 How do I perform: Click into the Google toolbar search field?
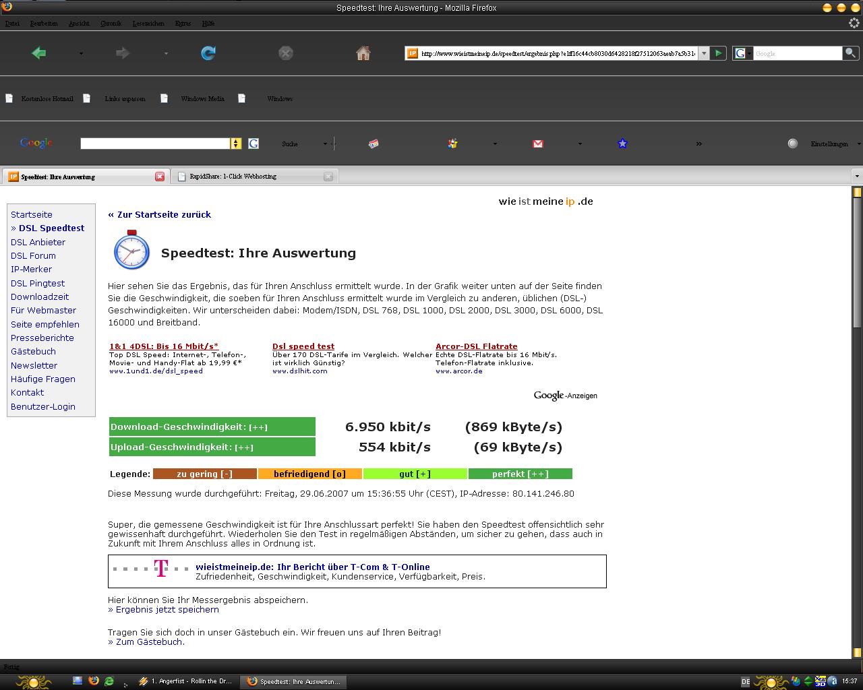[x=155, y=144]
